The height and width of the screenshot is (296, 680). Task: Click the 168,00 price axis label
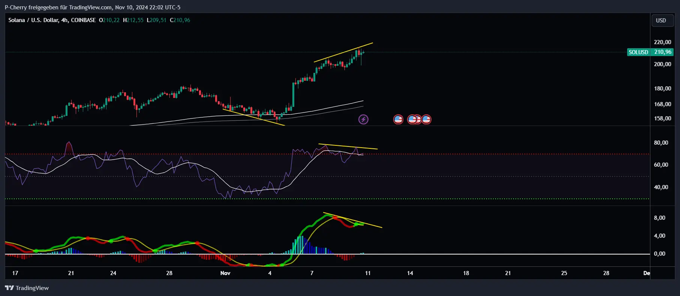[x=662, y=104]
